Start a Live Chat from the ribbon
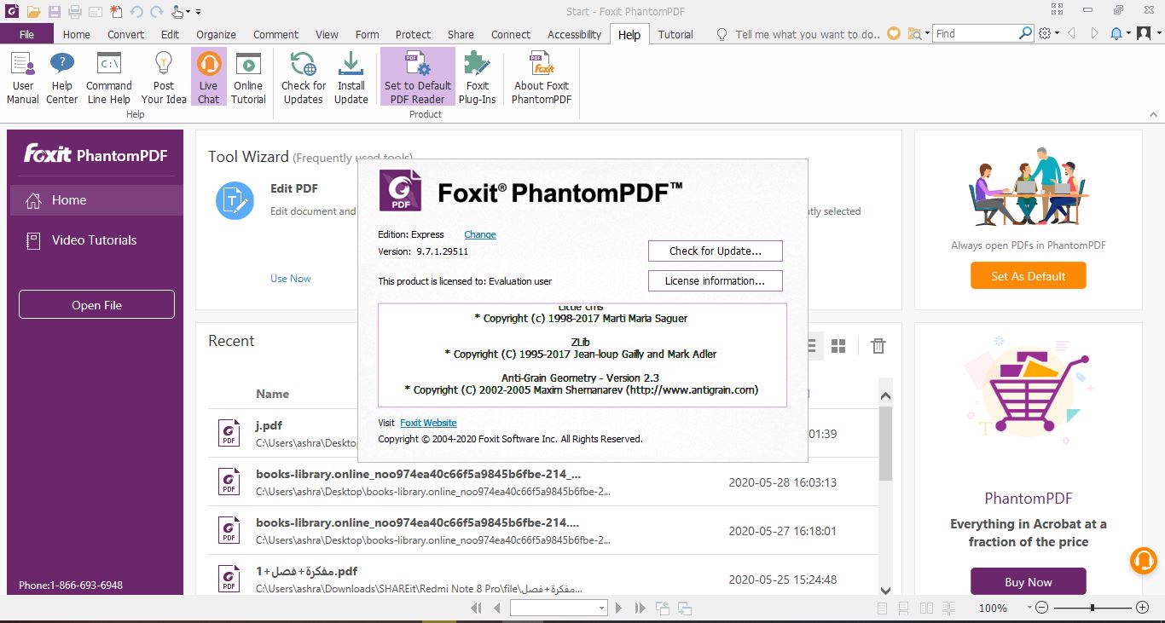This screenshot has height=623, width=1165. point(208,77)
